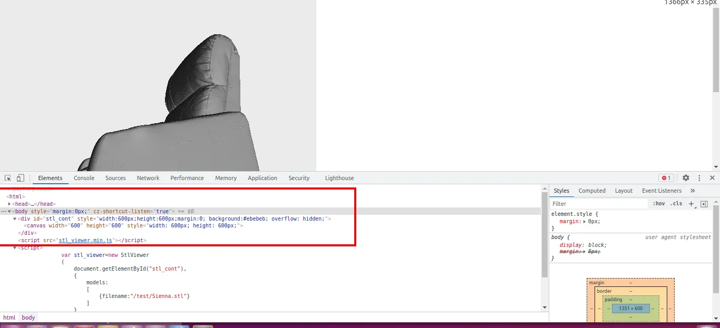Click the "/test/Sienna.stl" filename string
This screenshot has height=328, width=720.
[x=159, y=296]
